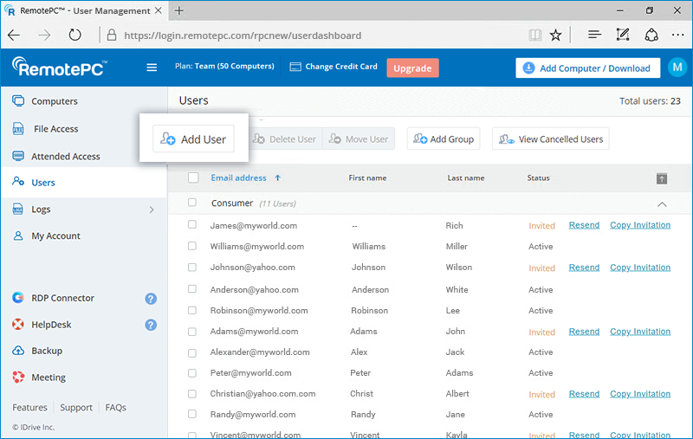Viewport: 693px width, 439px height.
Task: Click the Move User button
Action: (359, 139)
